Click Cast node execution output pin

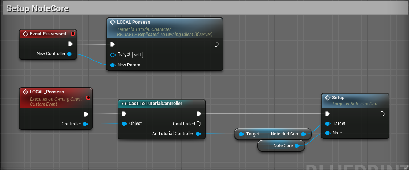click(x=199, y=114)
